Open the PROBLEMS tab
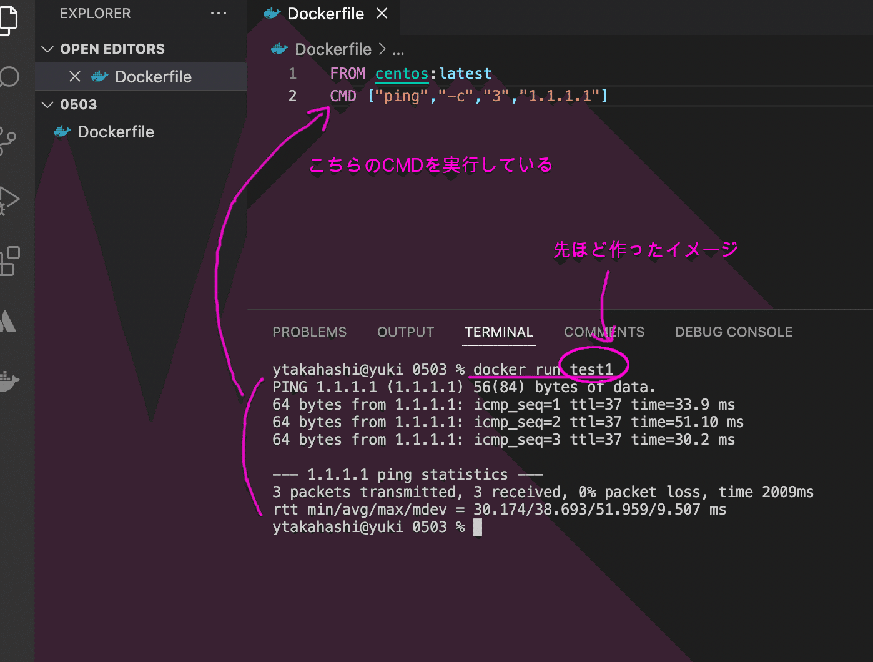Image resolution: width=873 pixels, height=662 pixels. [309, 332]
